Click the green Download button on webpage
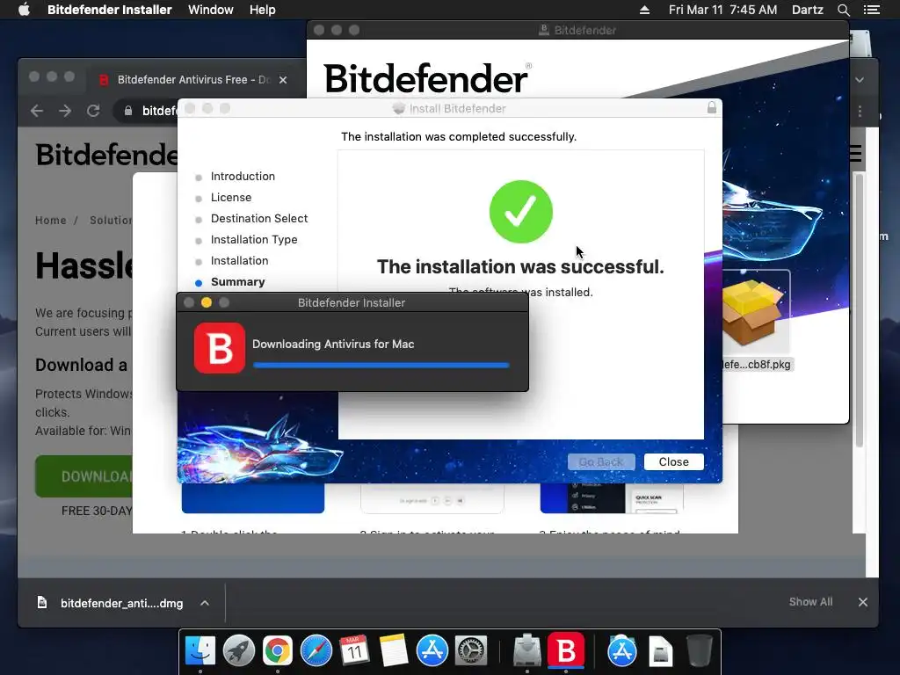 coord(83,476)
